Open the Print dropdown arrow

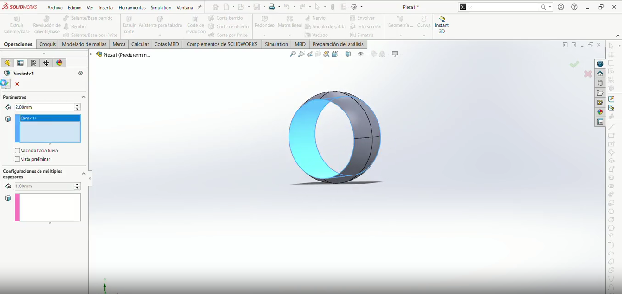click(x=279, y=7)
